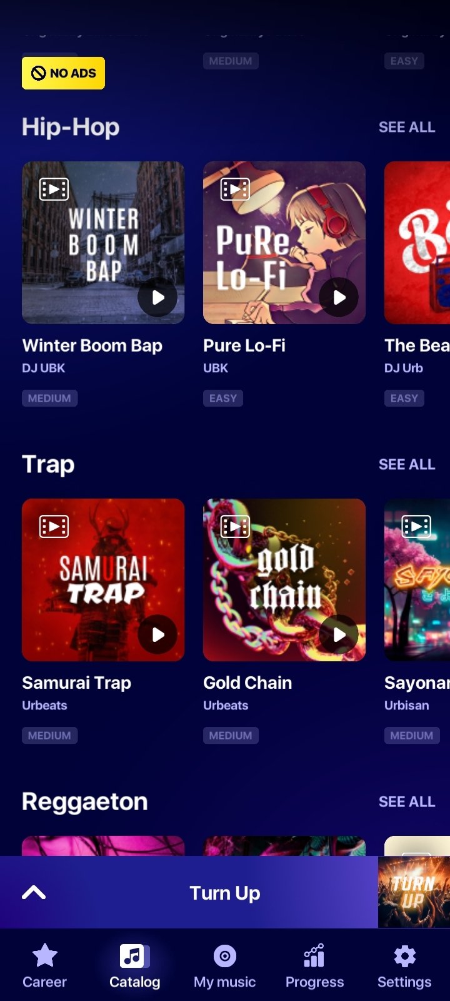Viewport: 450px width, 1001px height.
Task: Open the Career tab
Action: (44, 966)
